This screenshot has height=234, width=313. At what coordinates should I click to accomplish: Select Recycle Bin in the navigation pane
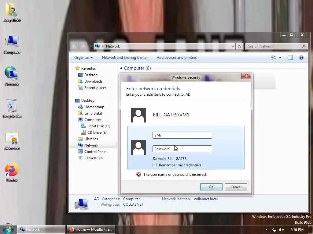click(93, 158)
